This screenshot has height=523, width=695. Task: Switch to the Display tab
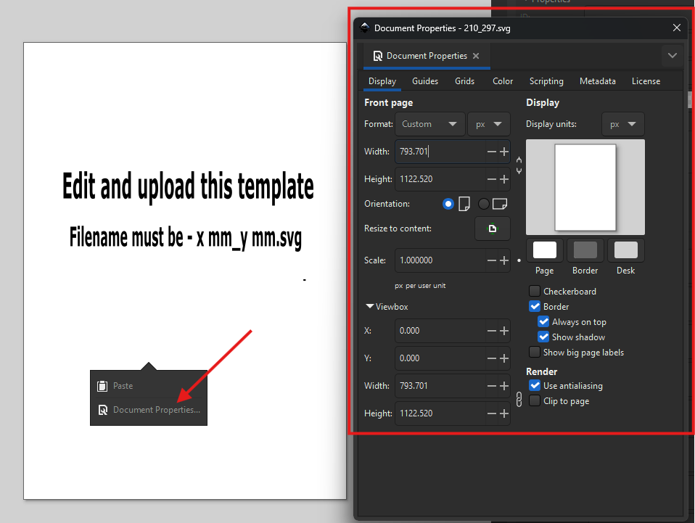click(x=382, y=81)
